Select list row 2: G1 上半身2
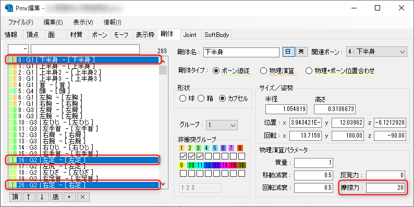Screen dimensions: 414x207 click(83, 72)
